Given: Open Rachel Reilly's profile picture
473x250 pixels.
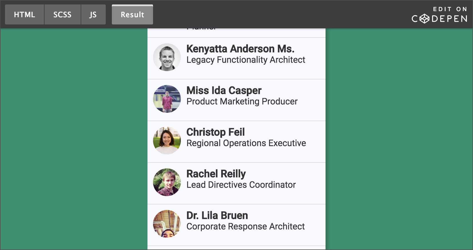Looking at the screenshot, I should click(x=167, y=182).
